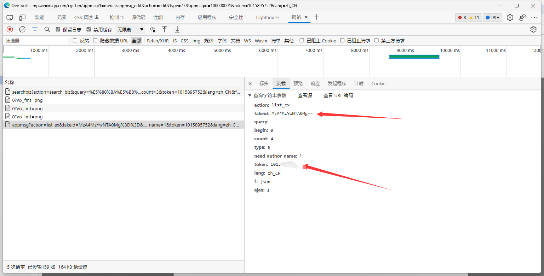Close the 网络 tab
The width and height of the screenshot is (544, 276).
pyautogui.click(x=306, y=17)
